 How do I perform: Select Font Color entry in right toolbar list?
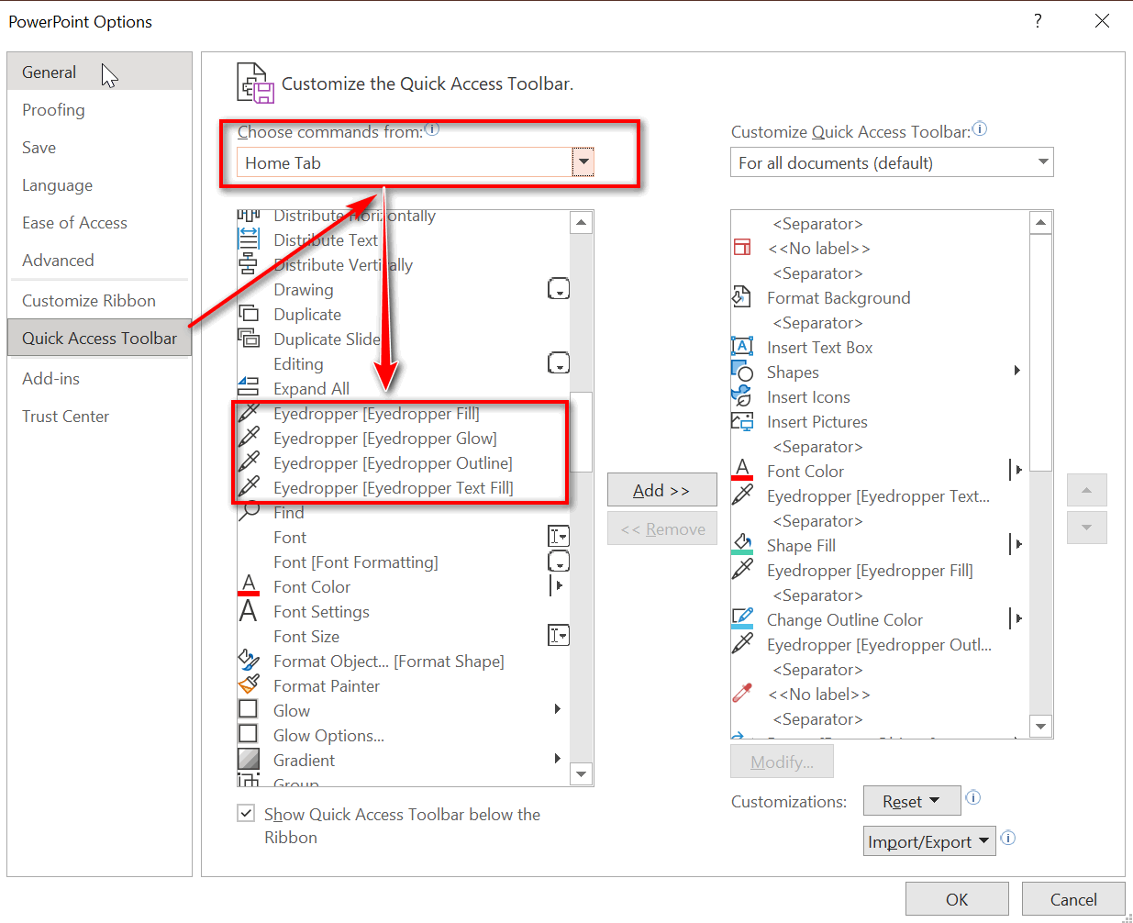(880, 471)
